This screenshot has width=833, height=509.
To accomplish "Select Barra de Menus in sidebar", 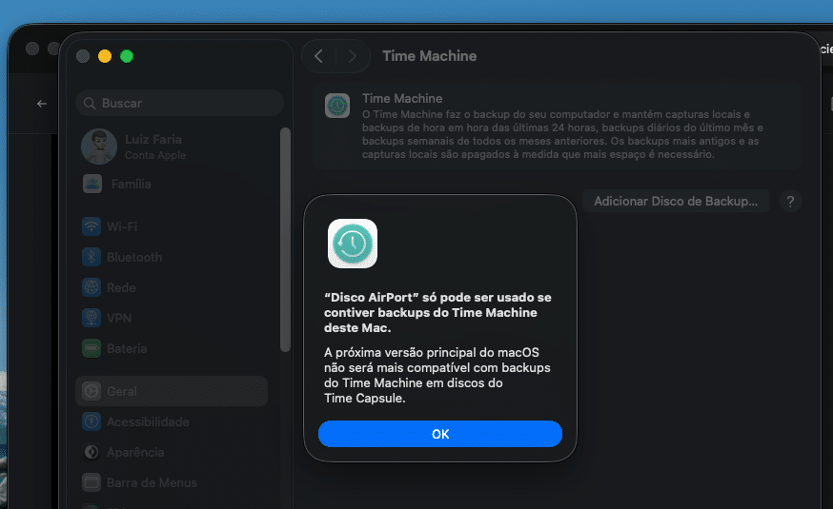I will coord(152,482).
